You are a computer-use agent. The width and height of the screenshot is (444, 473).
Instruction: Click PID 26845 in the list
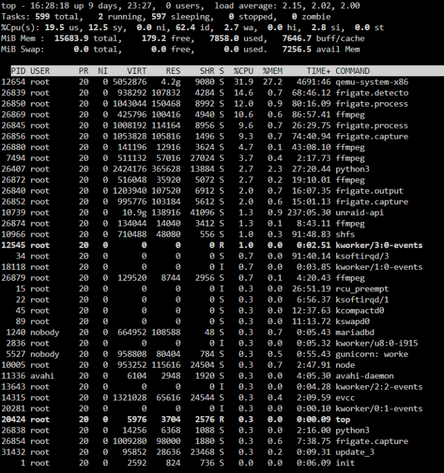coord(14,126)
